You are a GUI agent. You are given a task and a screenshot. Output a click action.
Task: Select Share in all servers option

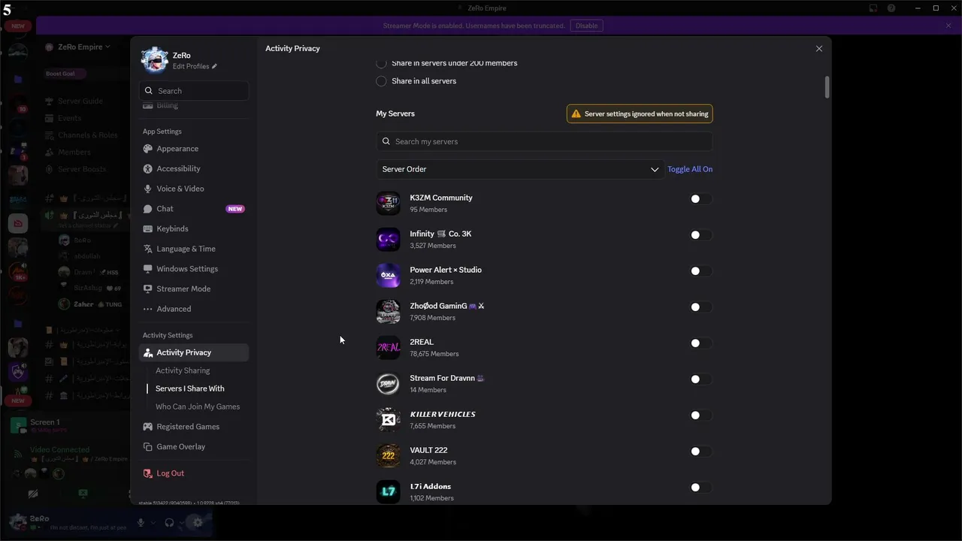click(382, 81)
